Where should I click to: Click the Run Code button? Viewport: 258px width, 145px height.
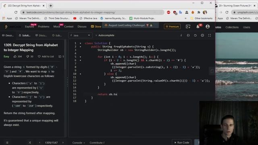coord(182,142)
